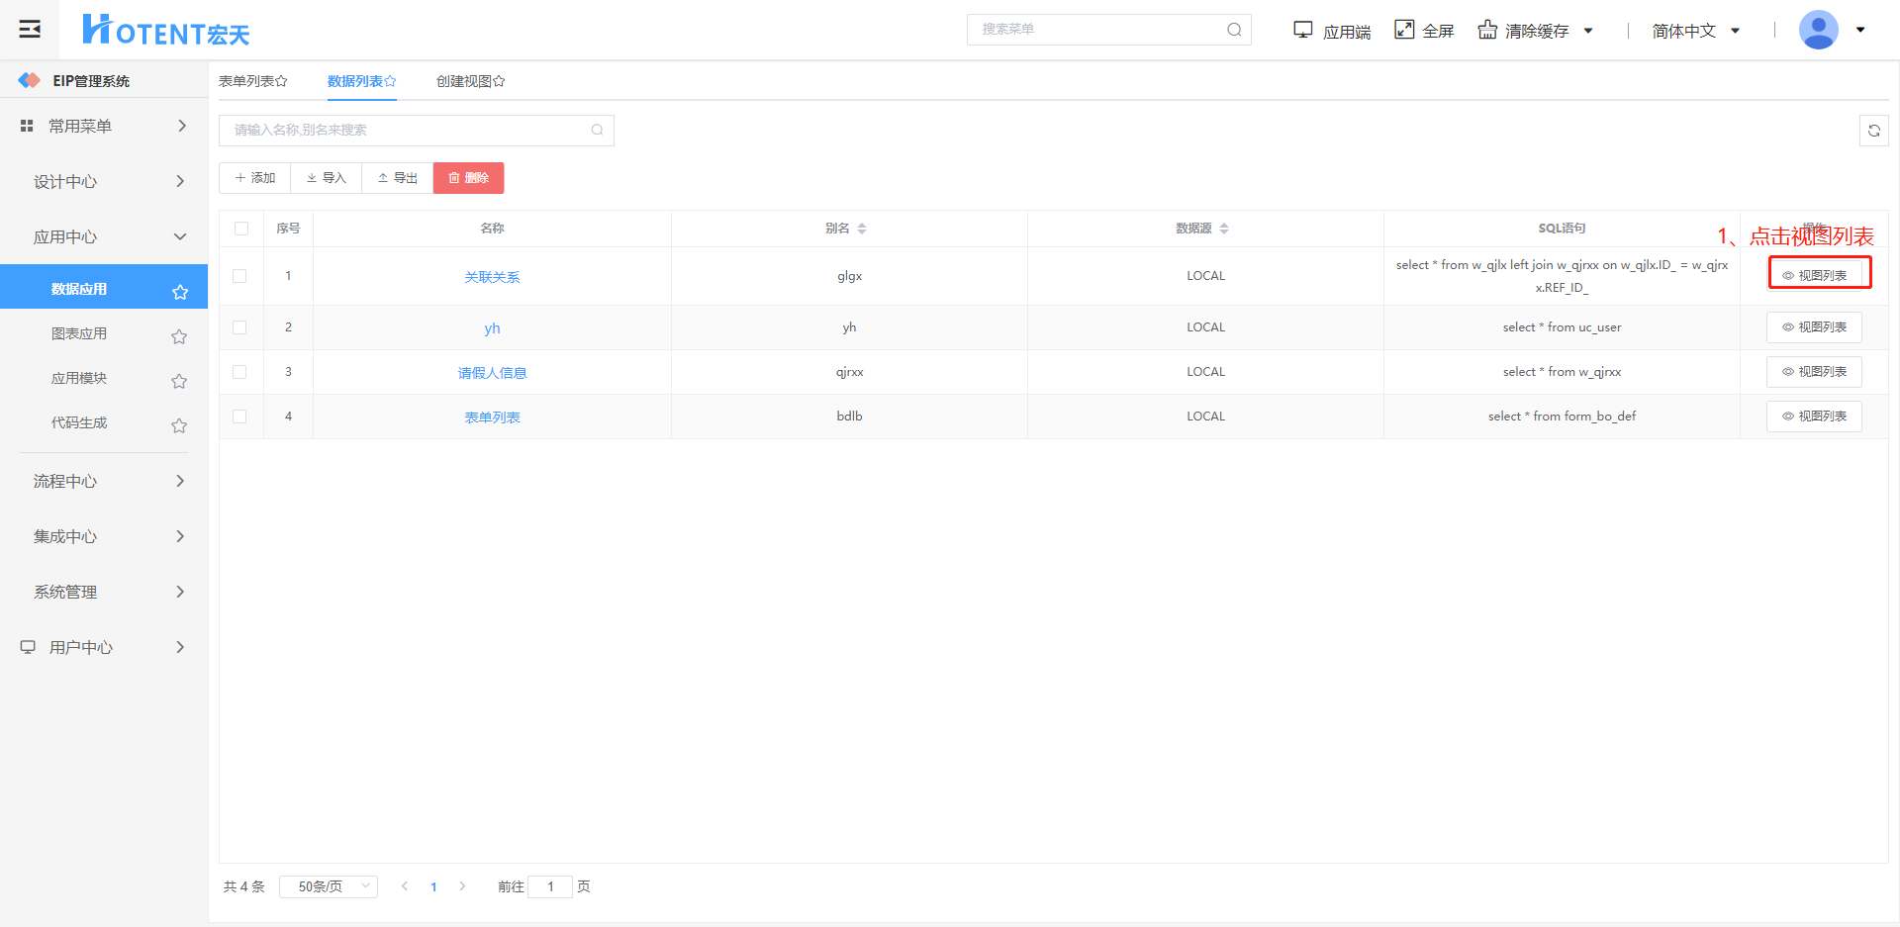The width and height of the screenshot is (1900, 927).
Task: Open the 清除缓存 dropdown arrow
Action: [x=1588, y=31]
